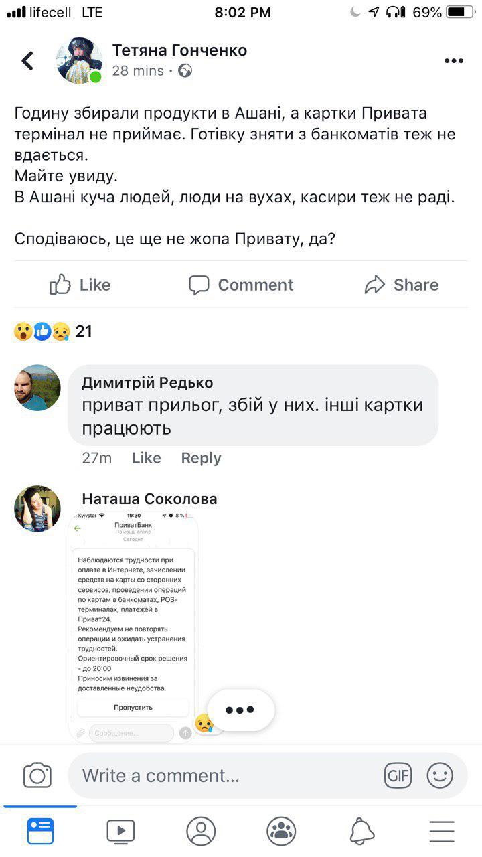Tap the camera icon to attach photo

[x=37, y=775]
